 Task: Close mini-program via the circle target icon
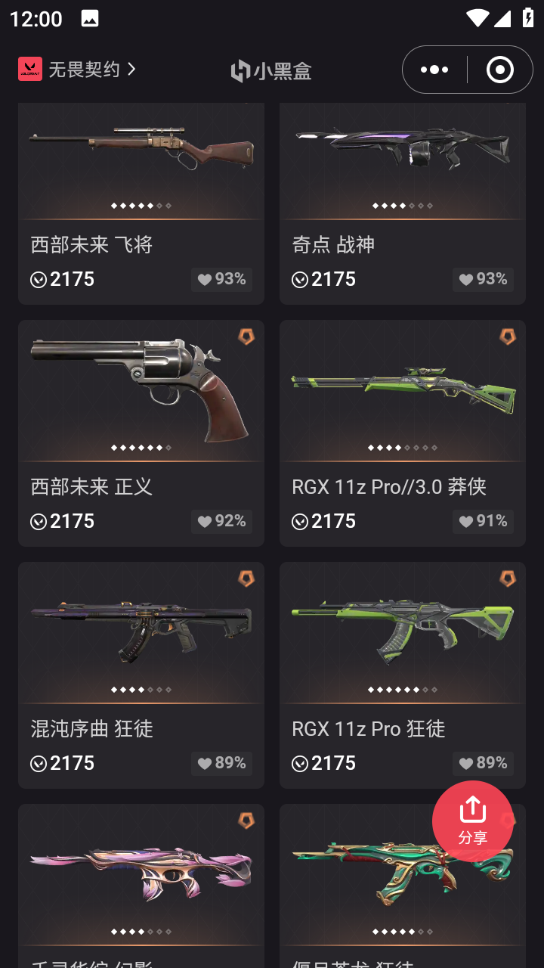500,70
